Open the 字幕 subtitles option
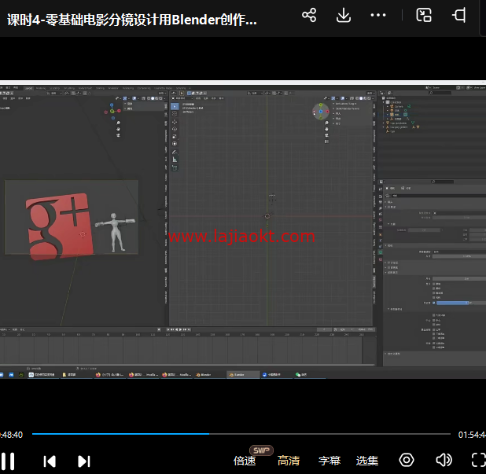Image resolution: width=486 pixels, height=474 pixels. (330, 461)
